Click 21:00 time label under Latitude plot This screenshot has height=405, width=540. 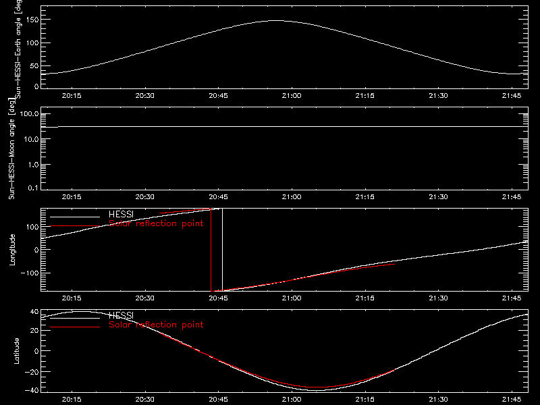[x=292, y=400]
